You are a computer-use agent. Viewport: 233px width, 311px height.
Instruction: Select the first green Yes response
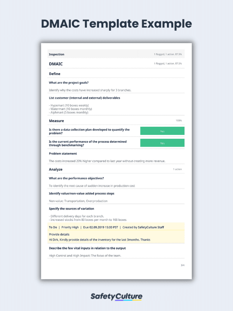pos(162,131)
